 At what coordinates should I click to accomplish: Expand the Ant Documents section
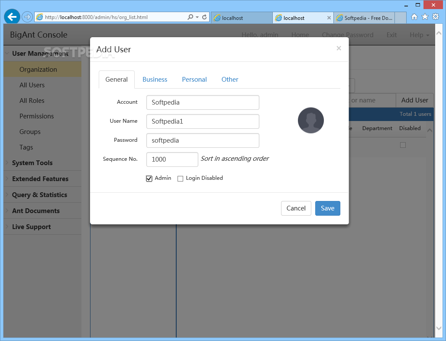[x=42, y=210]
